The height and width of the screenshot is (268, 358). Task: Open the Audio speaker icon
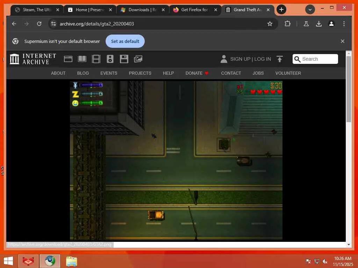pos(110,59)
